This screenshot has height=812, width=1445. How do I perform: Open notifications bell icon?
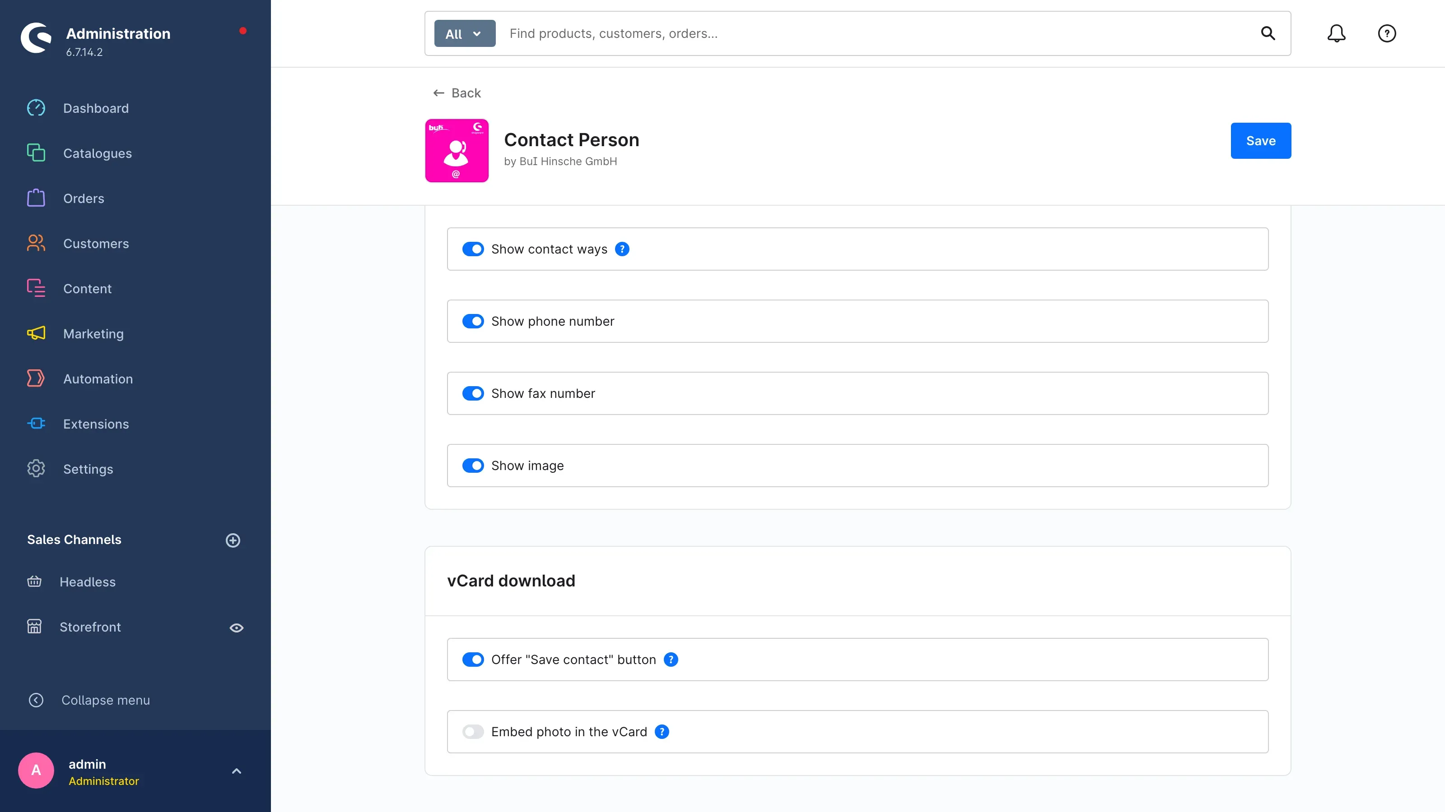pos(1336,34)
